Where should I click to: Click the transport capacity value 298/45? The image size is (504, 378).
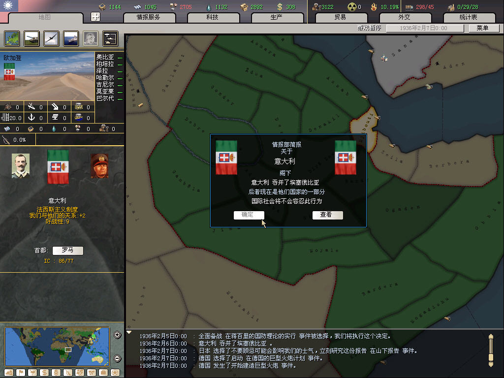coord(425,7)
